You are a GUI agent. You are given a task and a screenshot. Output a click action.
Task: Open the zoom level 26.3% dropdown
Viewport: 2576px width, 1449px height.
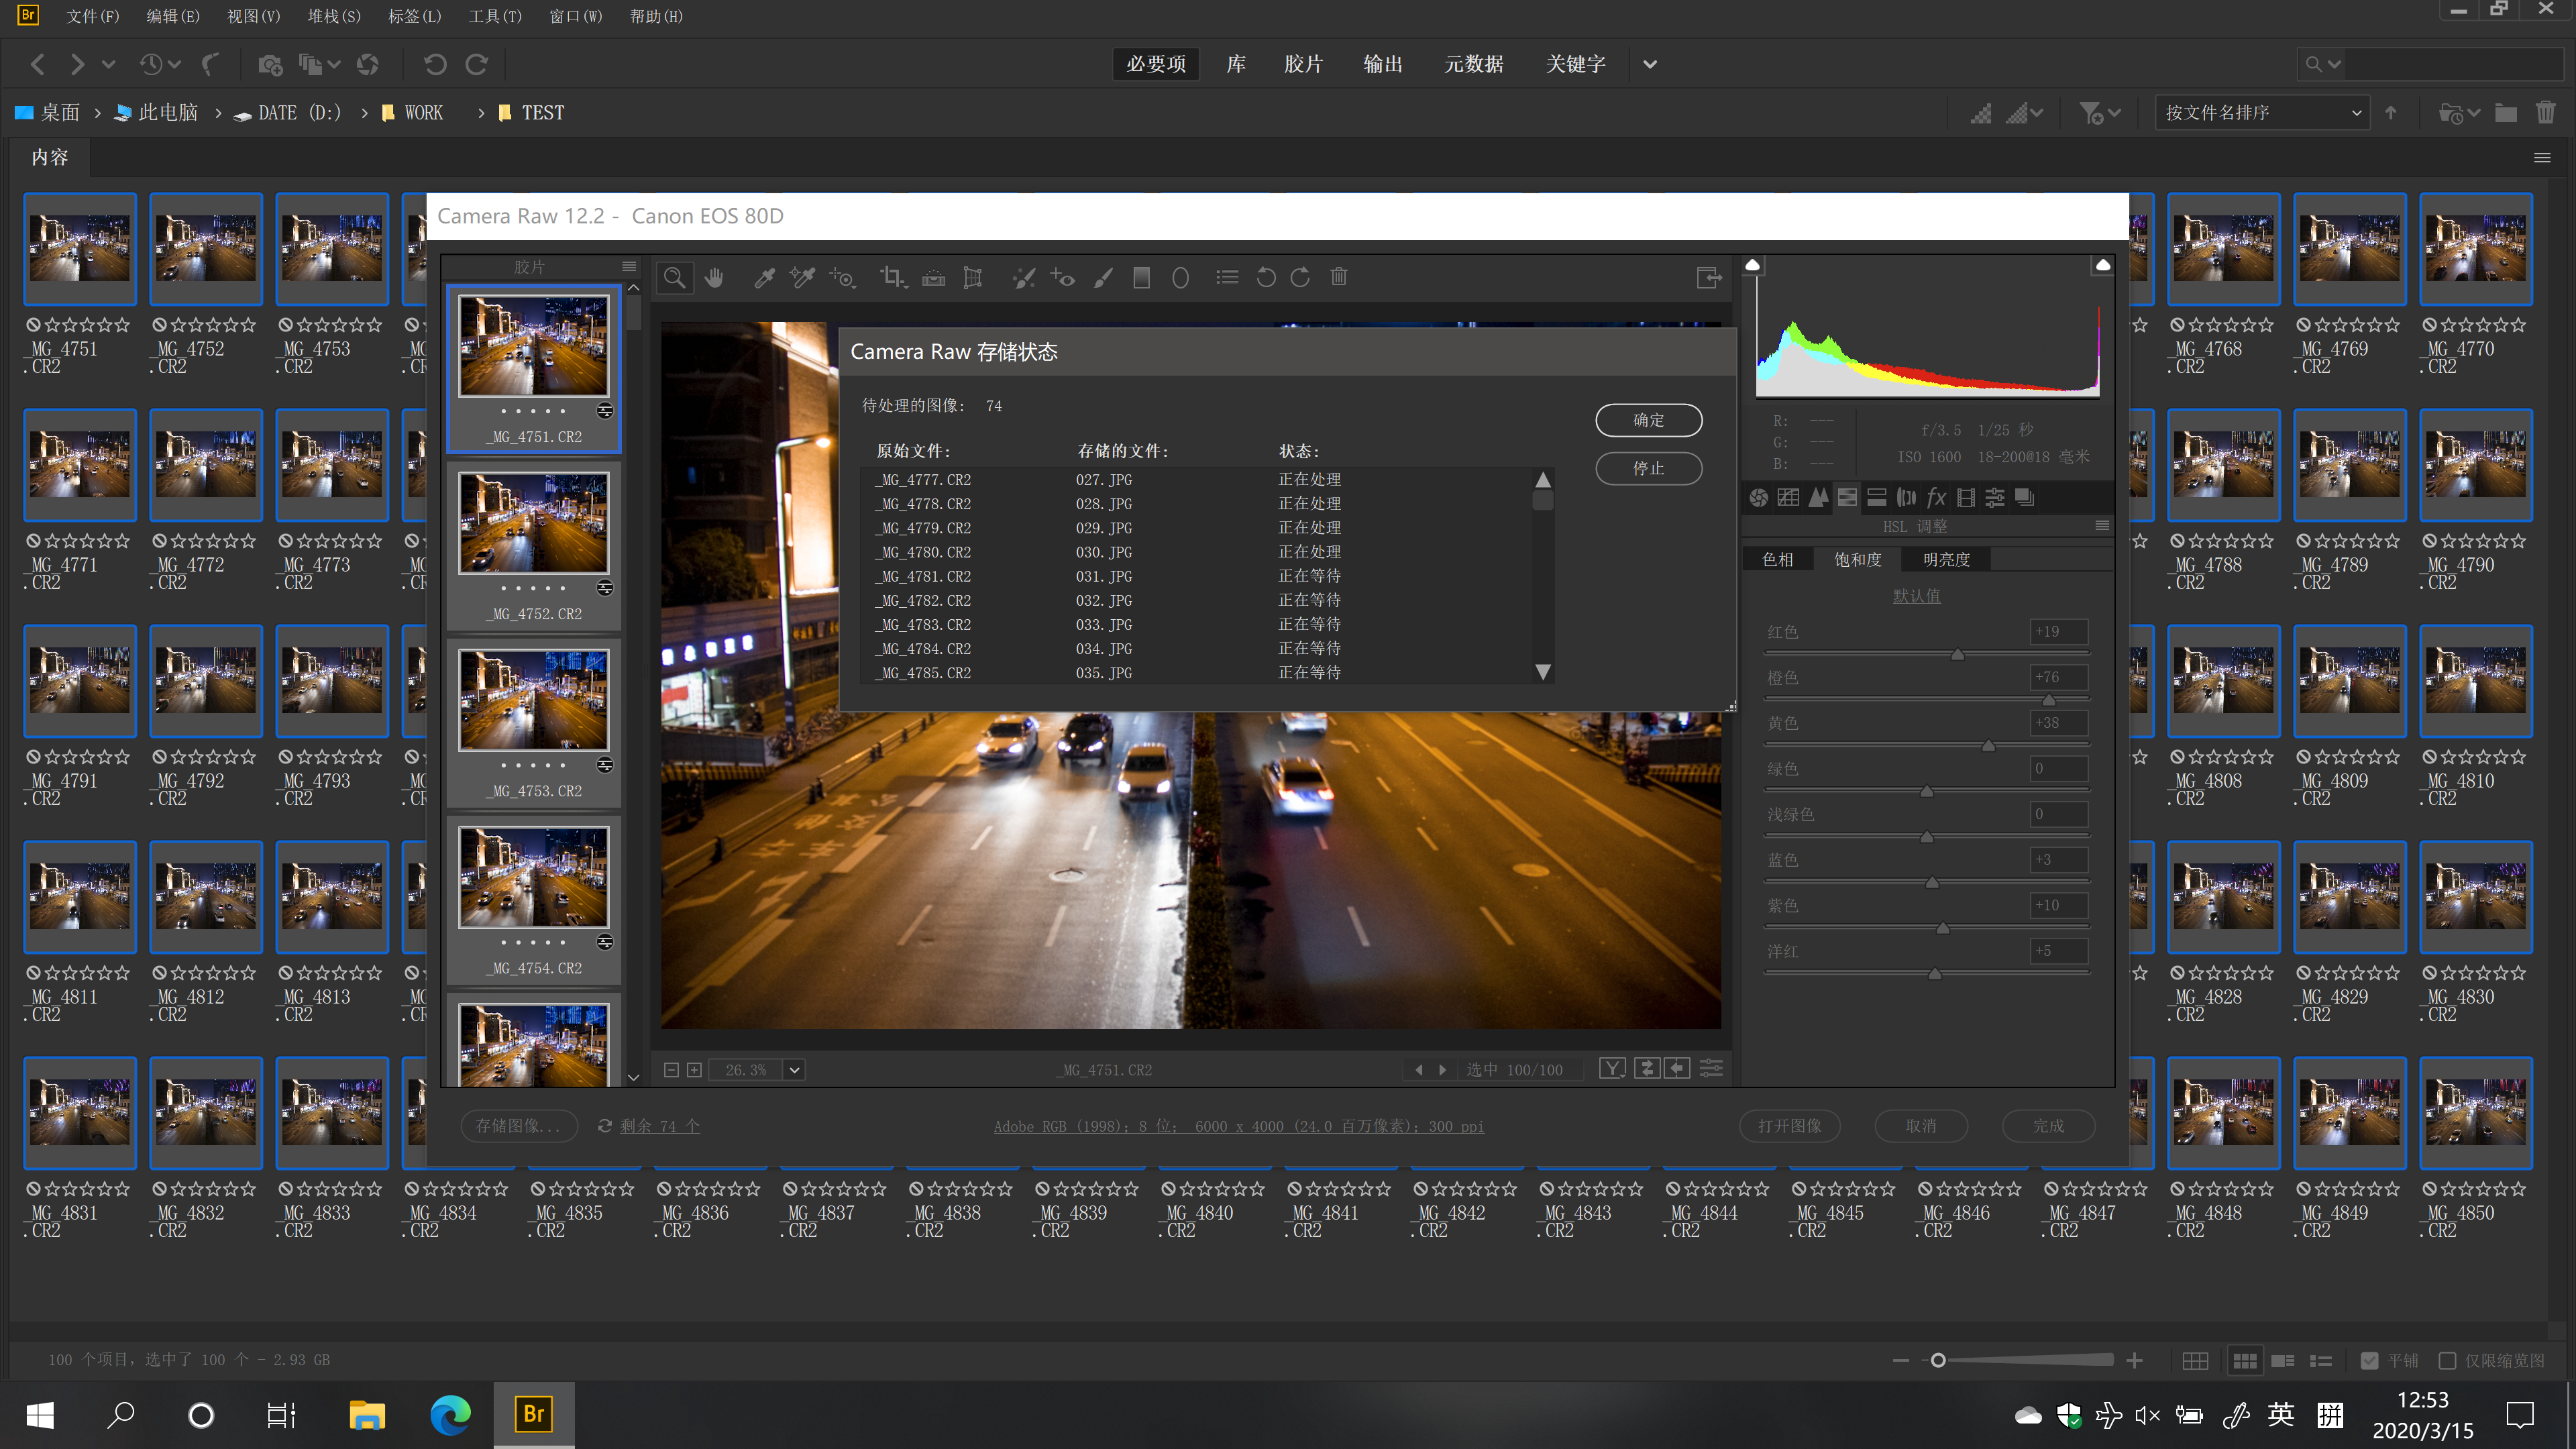point(795,1070)
